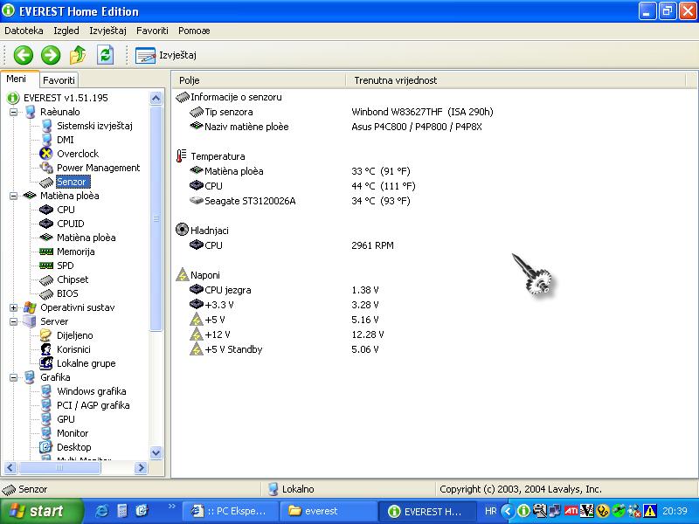Open the BIOS tree item

tap(67, 293)
